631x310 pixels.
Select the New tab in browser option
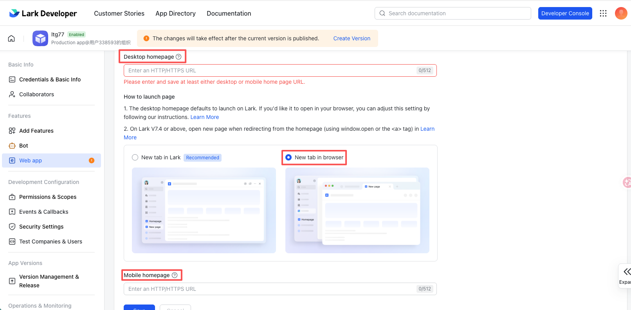[288, 157]
